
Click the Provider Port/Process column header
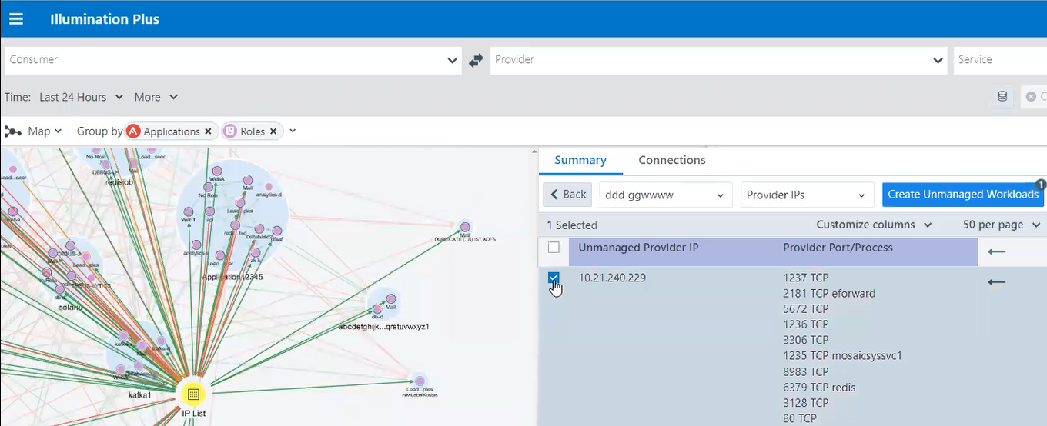click(x=838, y=248)
